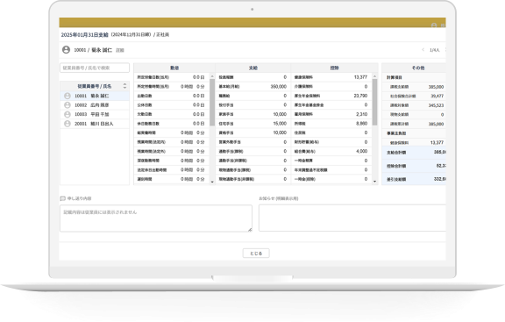The height and width of the screenshot is (322, 505).
Task: Click the scroll-up arrow of 勤怠 list
Action: click(x=212, y=76)
